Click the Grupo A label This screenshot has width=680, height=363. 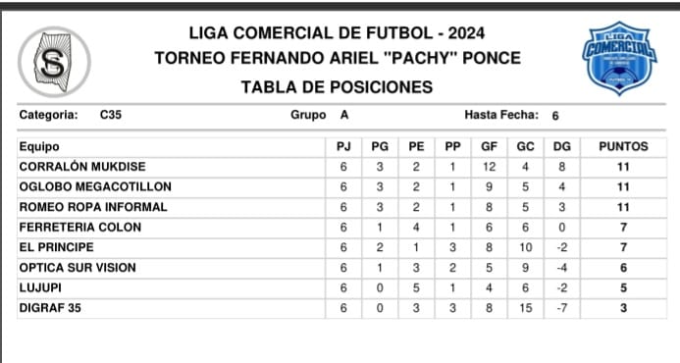click(x=320, y=115)
